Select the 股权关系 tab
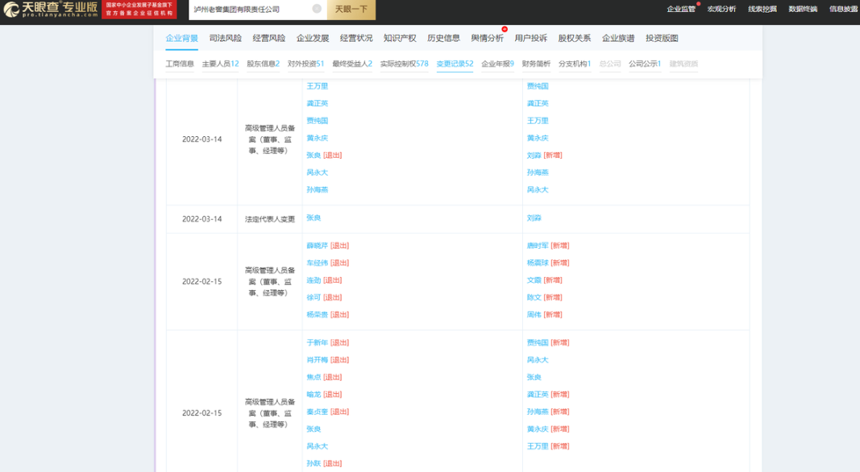 click(x=574, y=38)
